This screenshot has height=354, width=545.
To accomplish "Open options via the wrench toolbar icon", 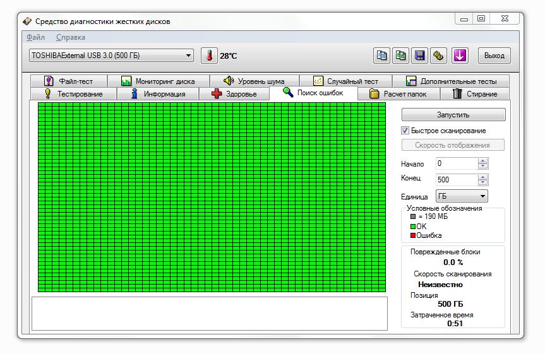I will (438, 56).
